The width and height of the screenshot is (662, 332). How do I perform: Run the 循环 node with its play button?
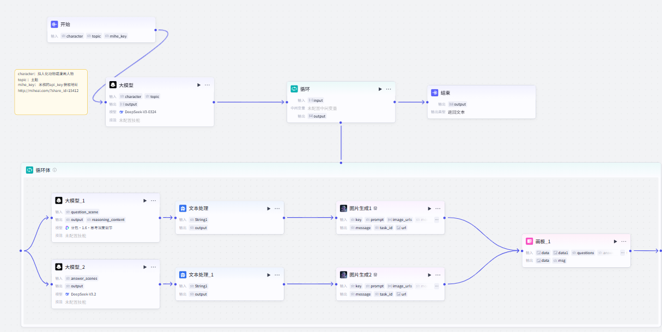click(x=380, y=89)
